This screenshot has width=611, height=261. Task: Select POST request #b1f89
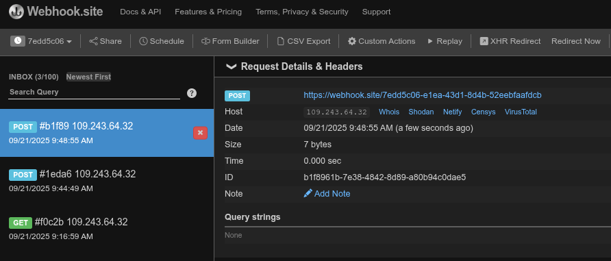[107, 133]
